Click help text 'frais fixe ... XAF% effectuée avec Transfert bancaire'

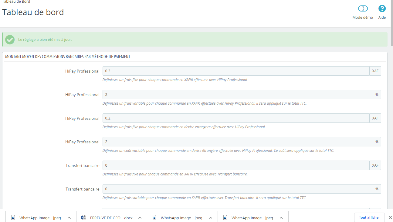point(175,174)
